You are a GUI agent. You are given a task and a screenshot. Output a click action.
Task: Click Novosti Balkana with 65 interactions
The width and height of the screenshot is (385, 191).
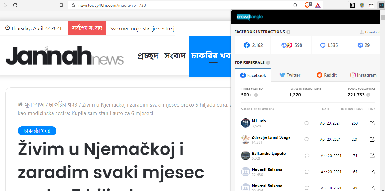(267, 170)
